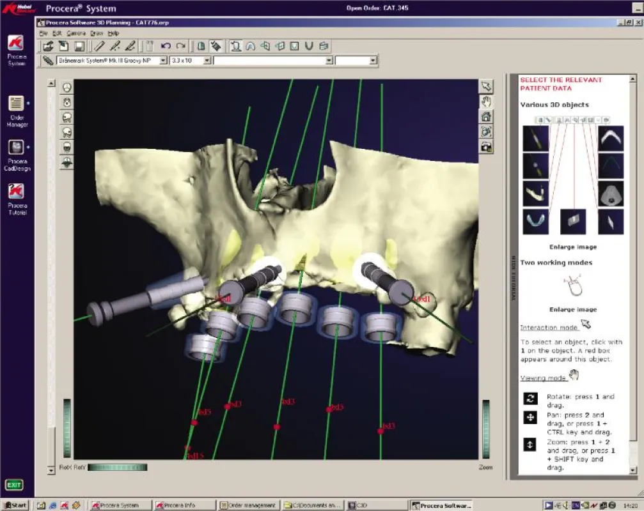The width and height of the screenshot is (644, 511).
Task: Click the scroll down arrow left of viewport
Action: [x=51, y=470]
